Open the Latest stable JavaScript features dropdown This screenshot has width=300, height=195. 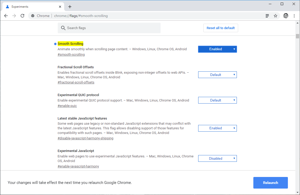click(217, 128)
